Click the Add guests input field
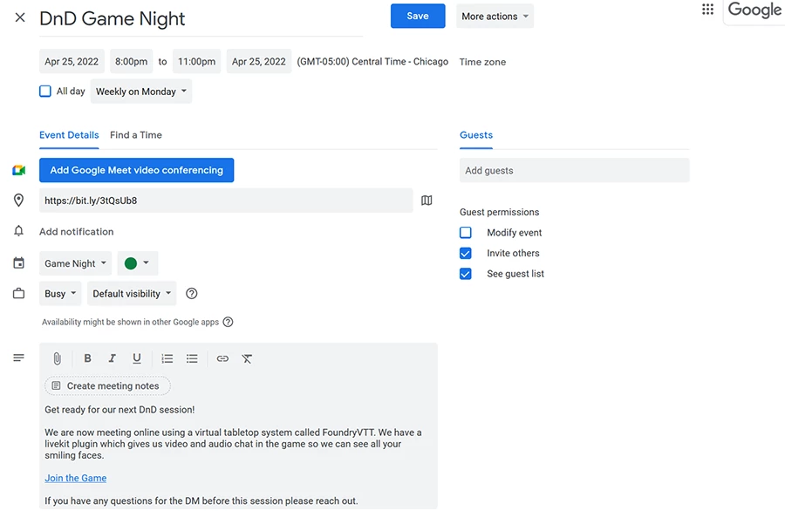Viewport: 785px width, 511px height. pos(574,170)
